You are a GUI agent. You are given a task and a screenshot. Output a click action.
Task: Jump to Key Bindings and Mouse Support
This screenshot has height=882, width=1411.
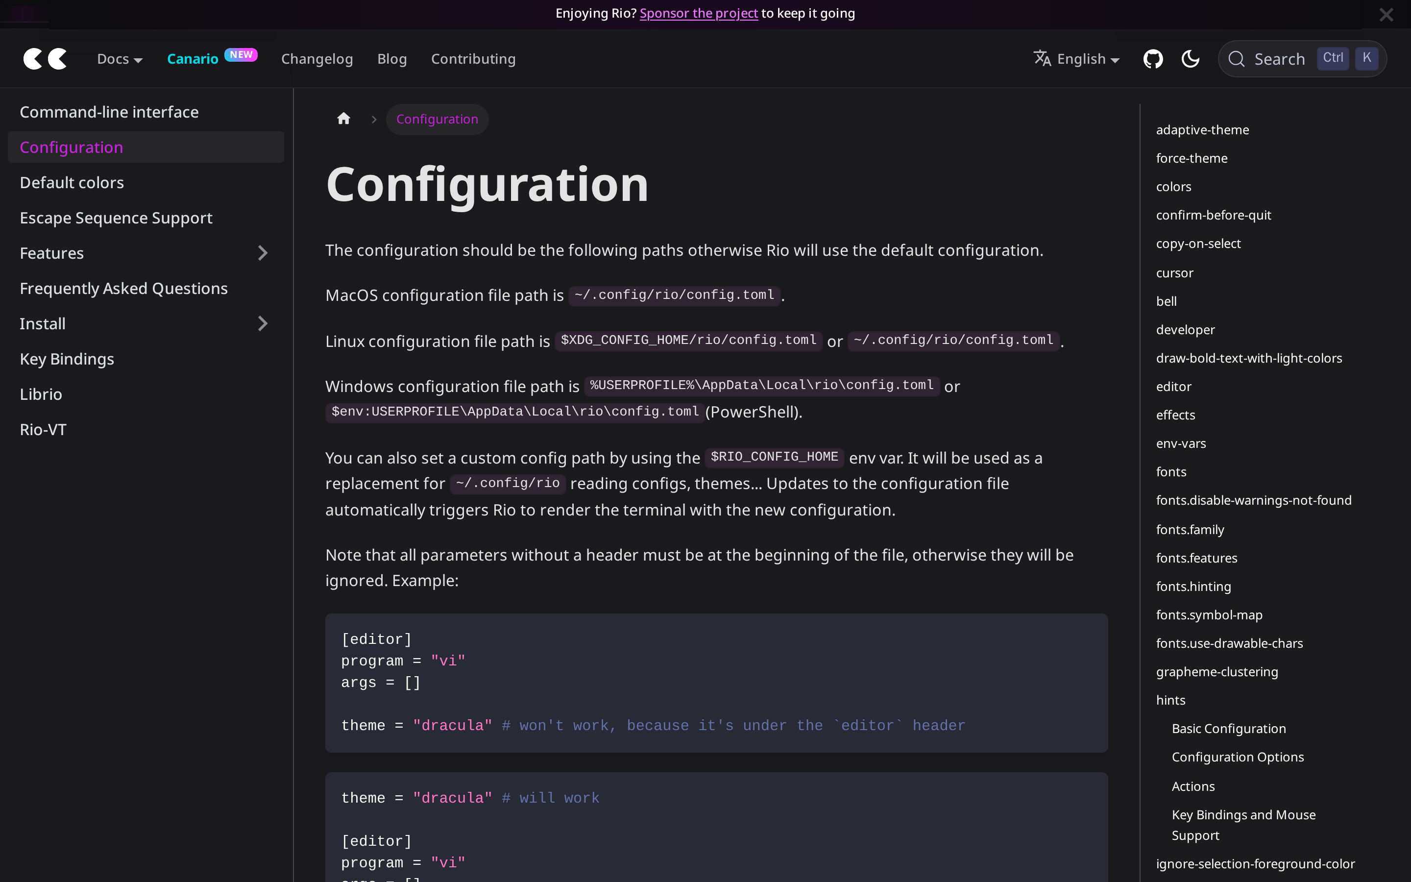coord(1243,825)
